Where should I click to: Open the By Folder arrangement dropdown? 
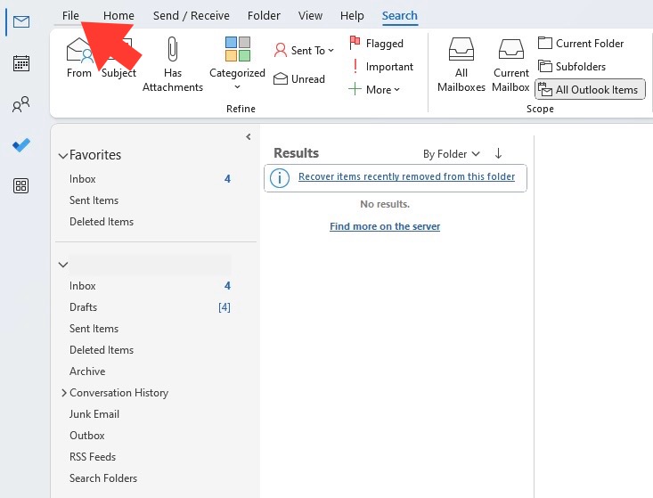(x=452, y=154)
